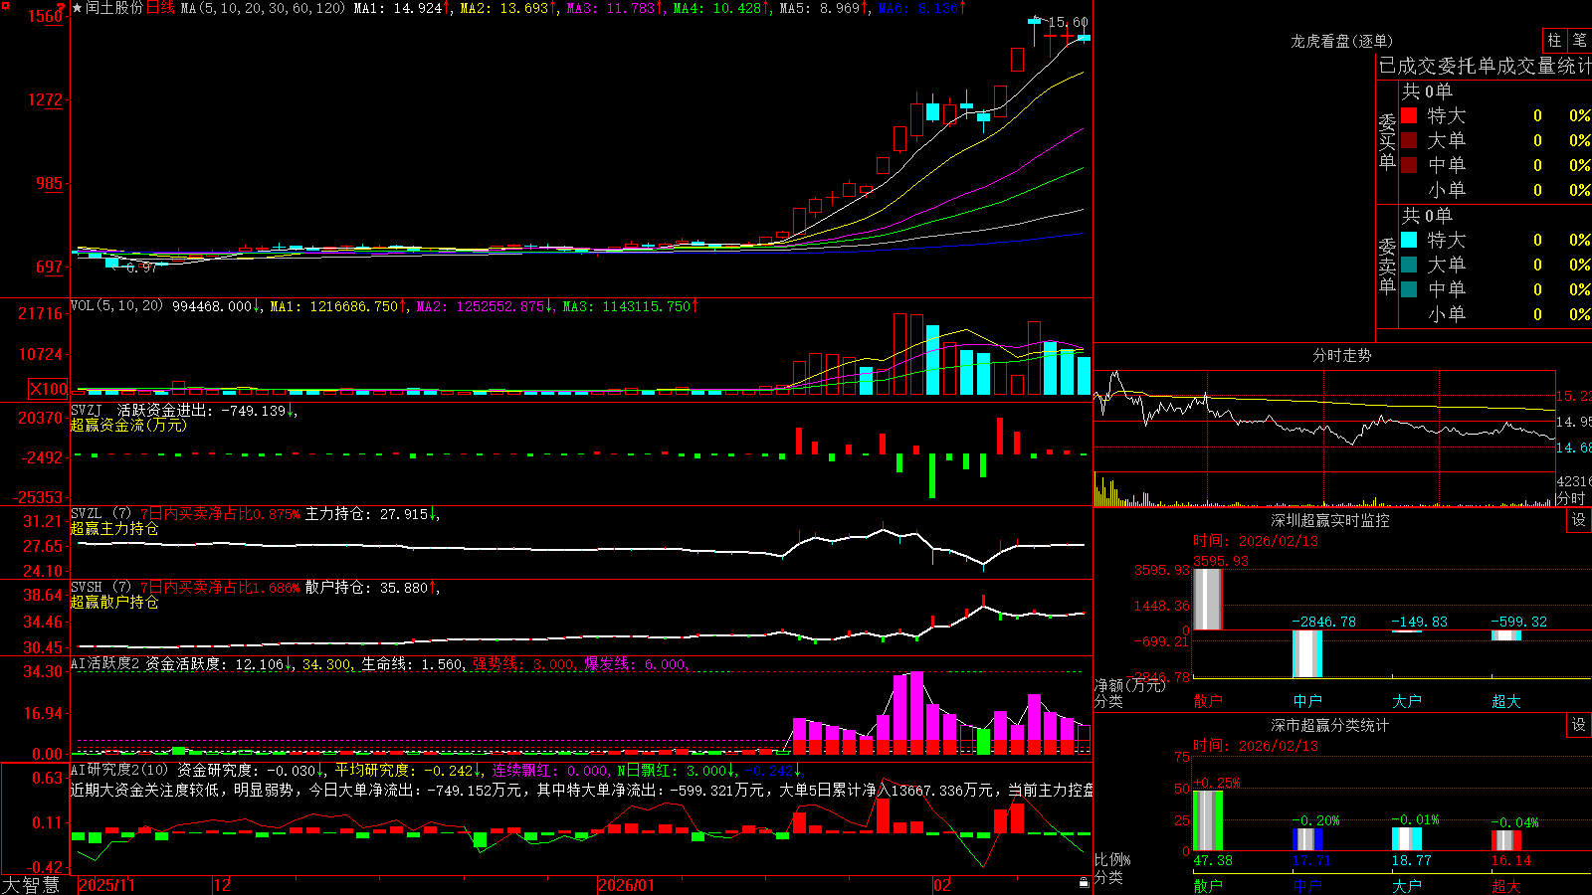This screenshot has width=1592, height=895.
Task: Click the dark red 大单 buy-order swatch
Action: (x=1409, y=140)
